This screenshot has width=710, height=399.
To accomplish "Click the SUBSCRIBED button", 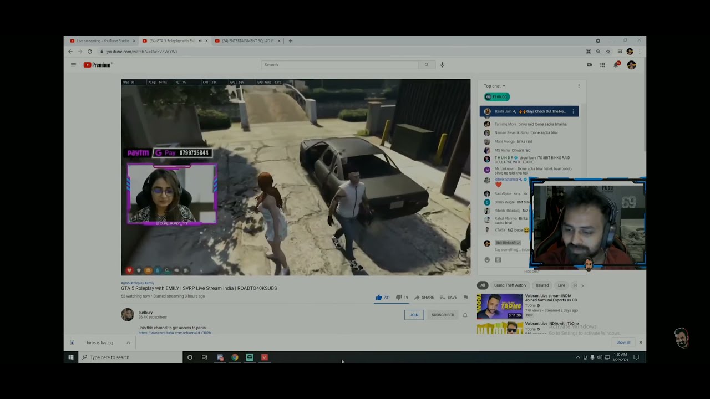I will (x=443, y=315).
